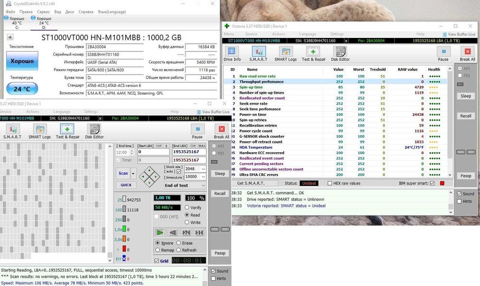Image resolution: width=480 pixels, height=286 pixels.
Task: Click Start LBA input field
Action: click(153, 152)
